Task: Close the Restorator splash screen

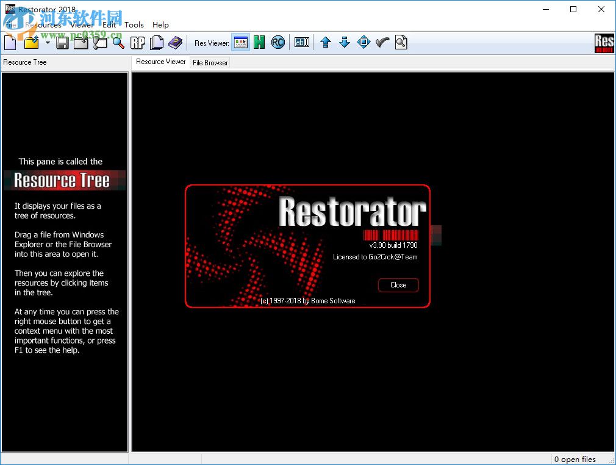Action: click(x=398, y=285)
